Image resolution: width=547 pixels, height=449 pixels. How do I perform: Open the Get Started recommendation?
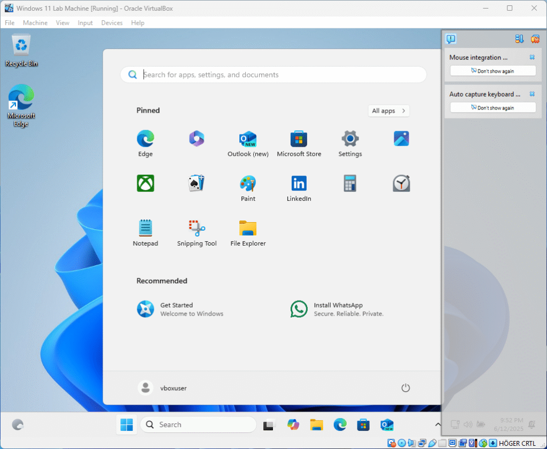pyautogui.click(x=180, y=309)
